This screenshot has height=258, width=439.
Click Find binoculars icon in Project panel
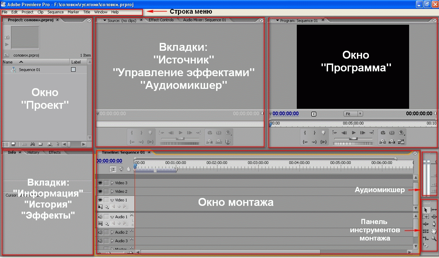[32, 144]
